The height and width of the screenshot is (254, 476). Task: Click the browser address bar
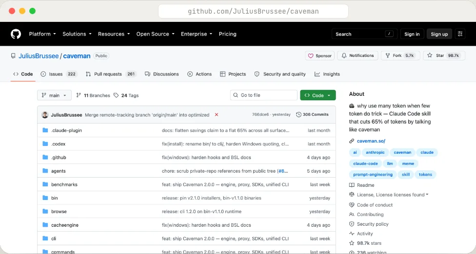tap(253, 11)
